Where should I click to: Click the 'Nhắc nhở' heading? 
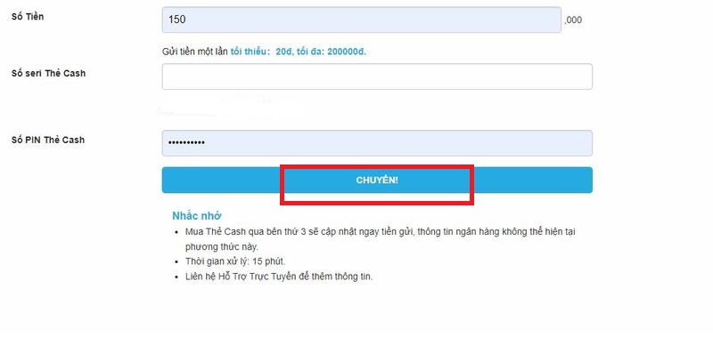tap(197, 216)
